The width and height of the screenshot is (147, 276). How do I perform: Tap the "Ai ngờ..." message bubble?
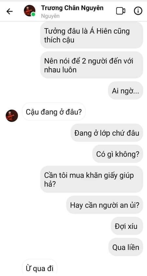click(125, 91)
